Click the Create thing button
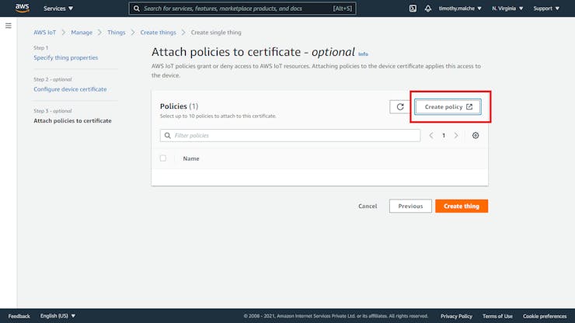Viewport: 575px width, 323px height. click(x=462, y=206)
